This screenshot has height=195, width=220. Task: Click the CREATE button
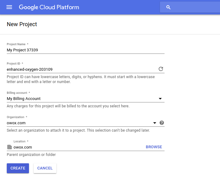point(18,168)
